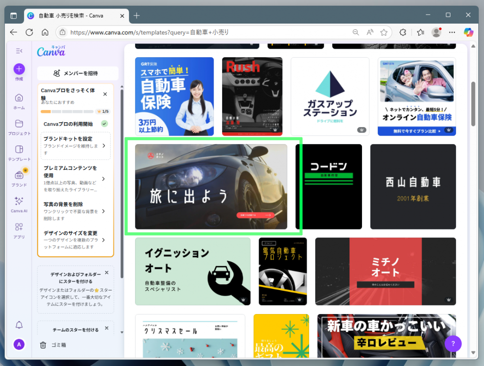The height and width of the screenshot is (366, 484).
Task: Select the 西山自動車 template thumbnail
Action: click(413, 186)
